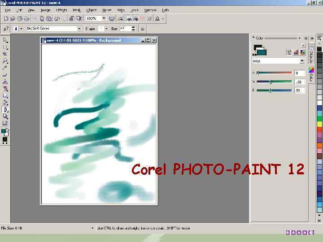Pick the red swatch in the color palette
Image resolution: width=323 pixels, height=242 pixels.
[x=319, y=130]
